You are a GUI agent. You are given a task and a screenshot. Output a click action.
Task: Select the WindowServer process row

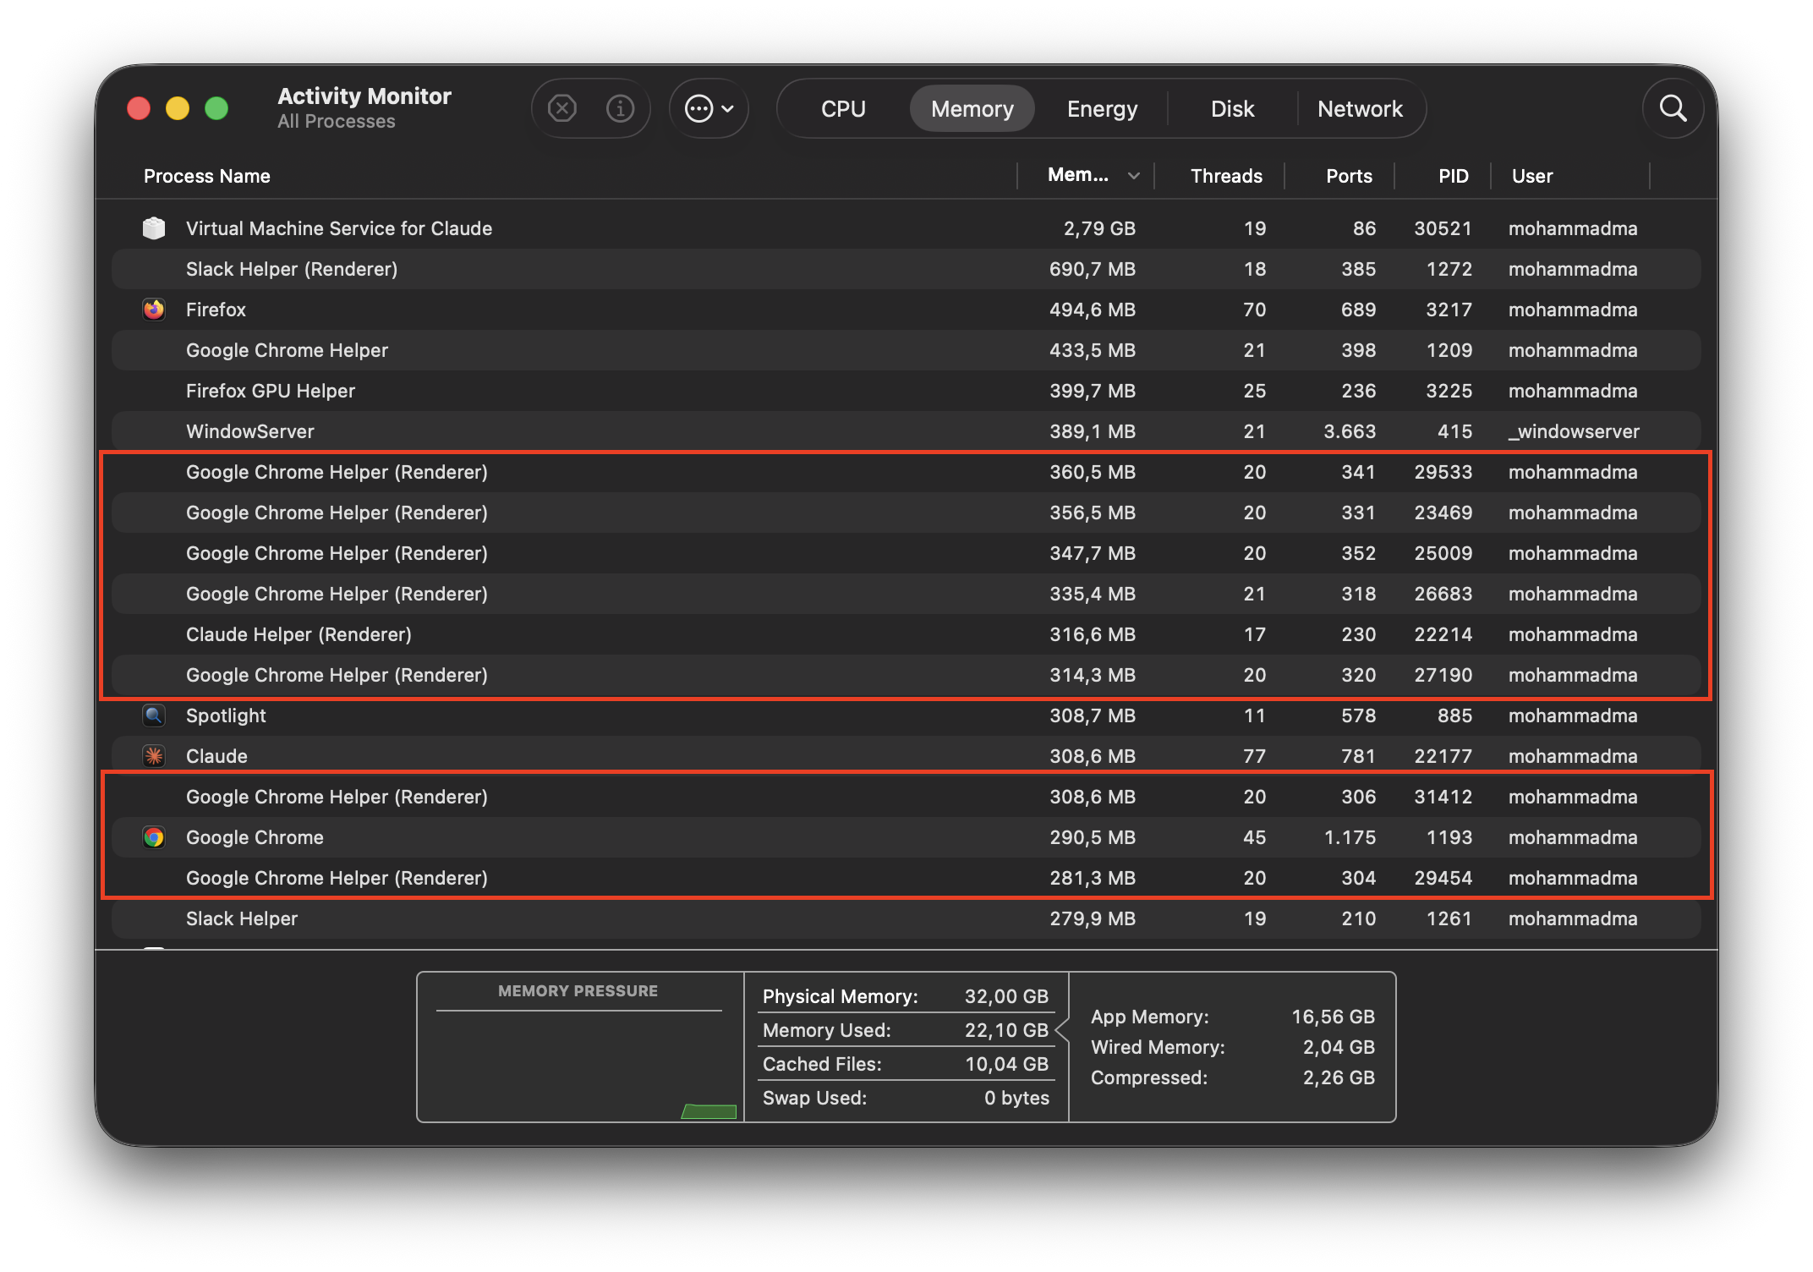coord(906,431)
